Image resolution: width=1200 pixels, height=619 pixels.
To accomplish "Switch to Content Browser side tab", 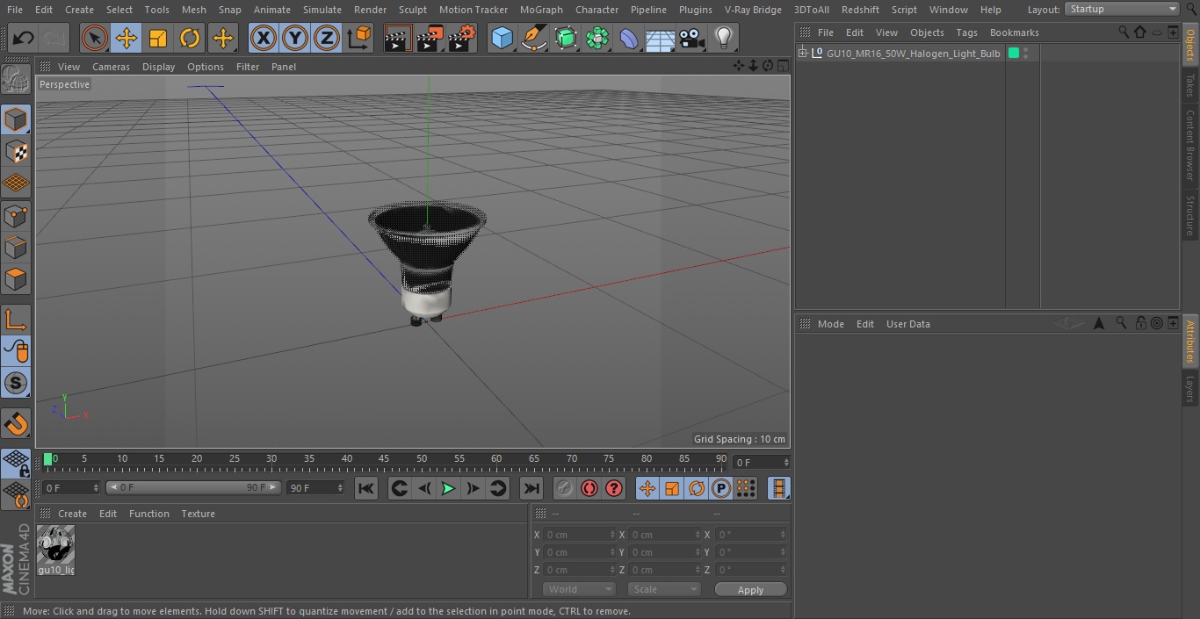I will [x=1190, y=145].
